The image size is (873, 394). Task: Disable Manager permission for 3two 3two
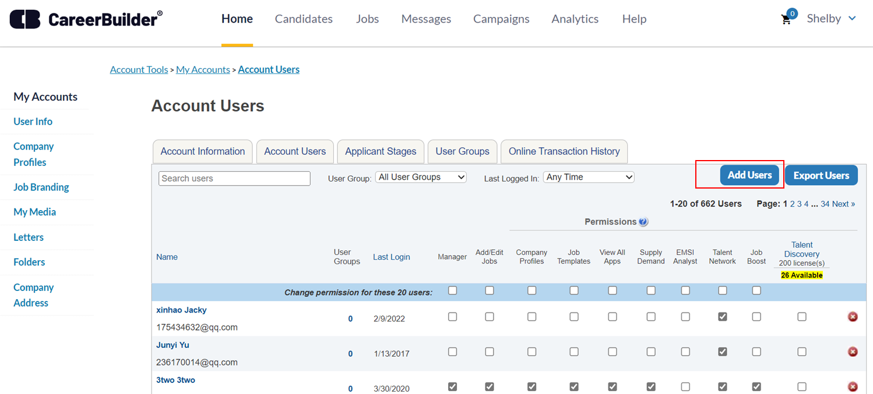coord(453,386)
